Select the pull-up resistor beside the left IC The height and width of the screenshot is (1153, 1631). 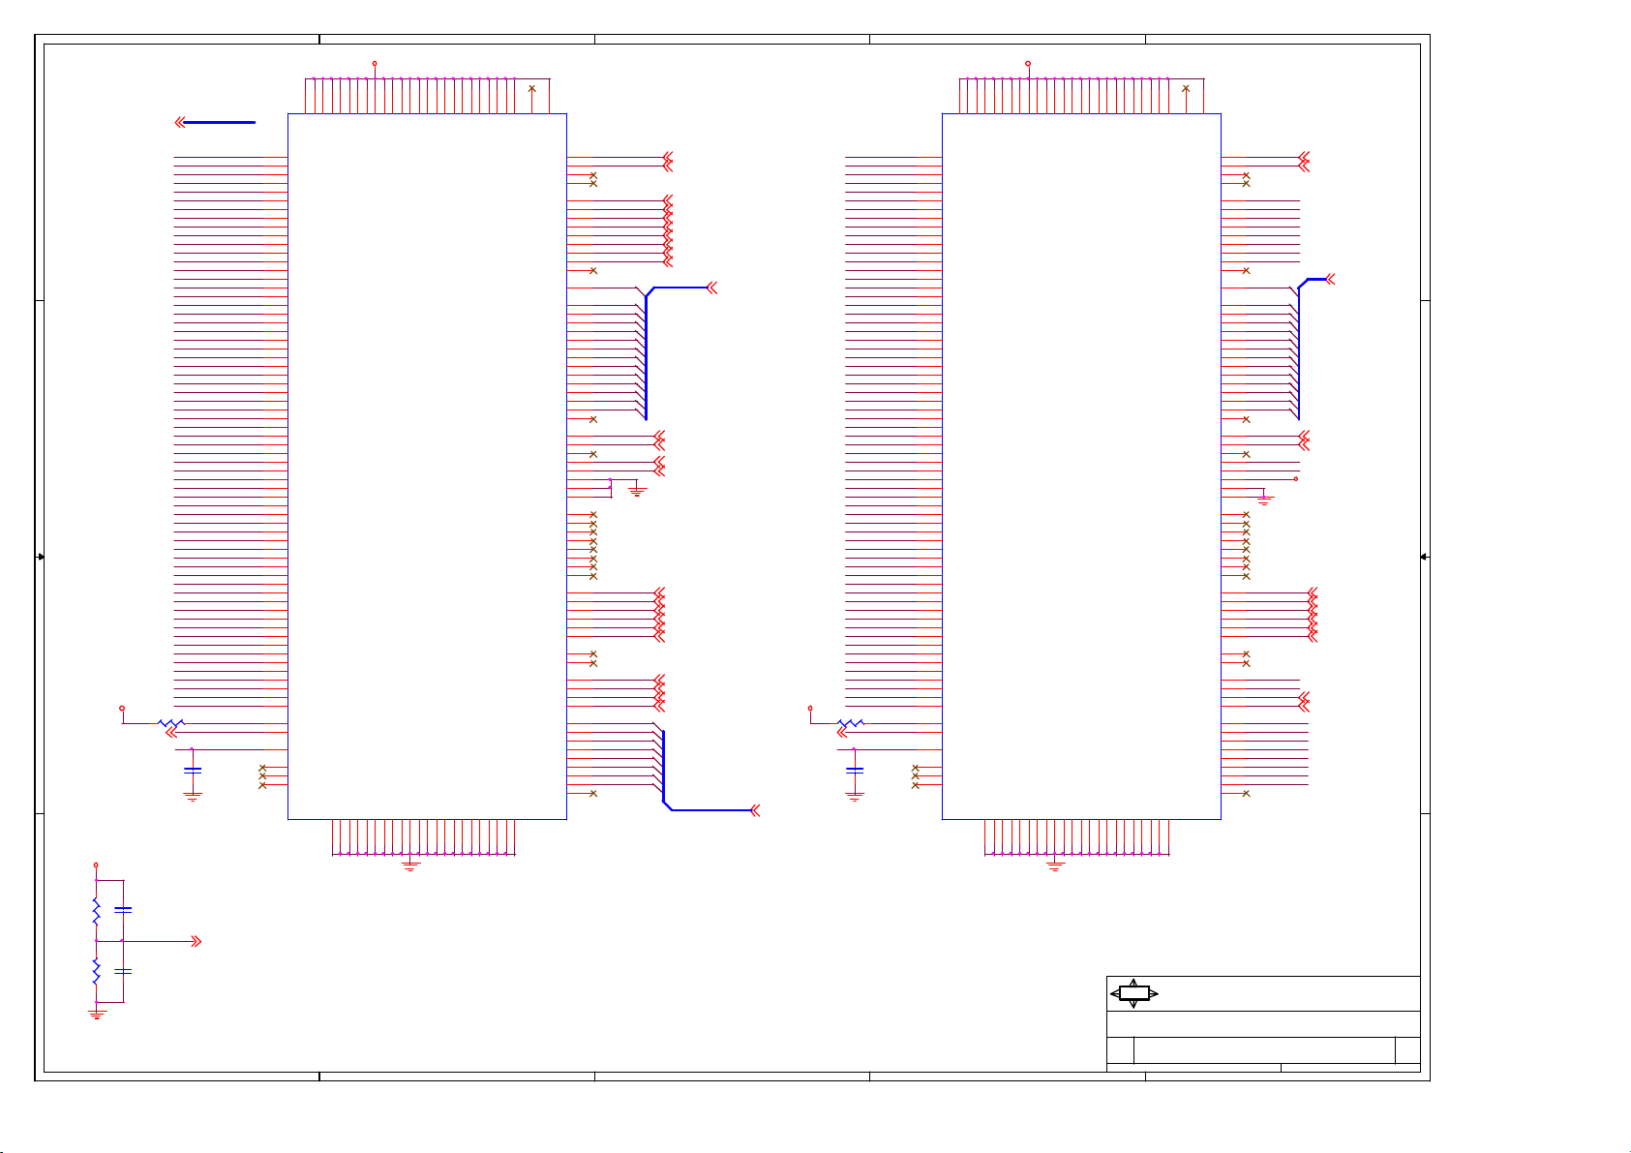coord(171,723)
